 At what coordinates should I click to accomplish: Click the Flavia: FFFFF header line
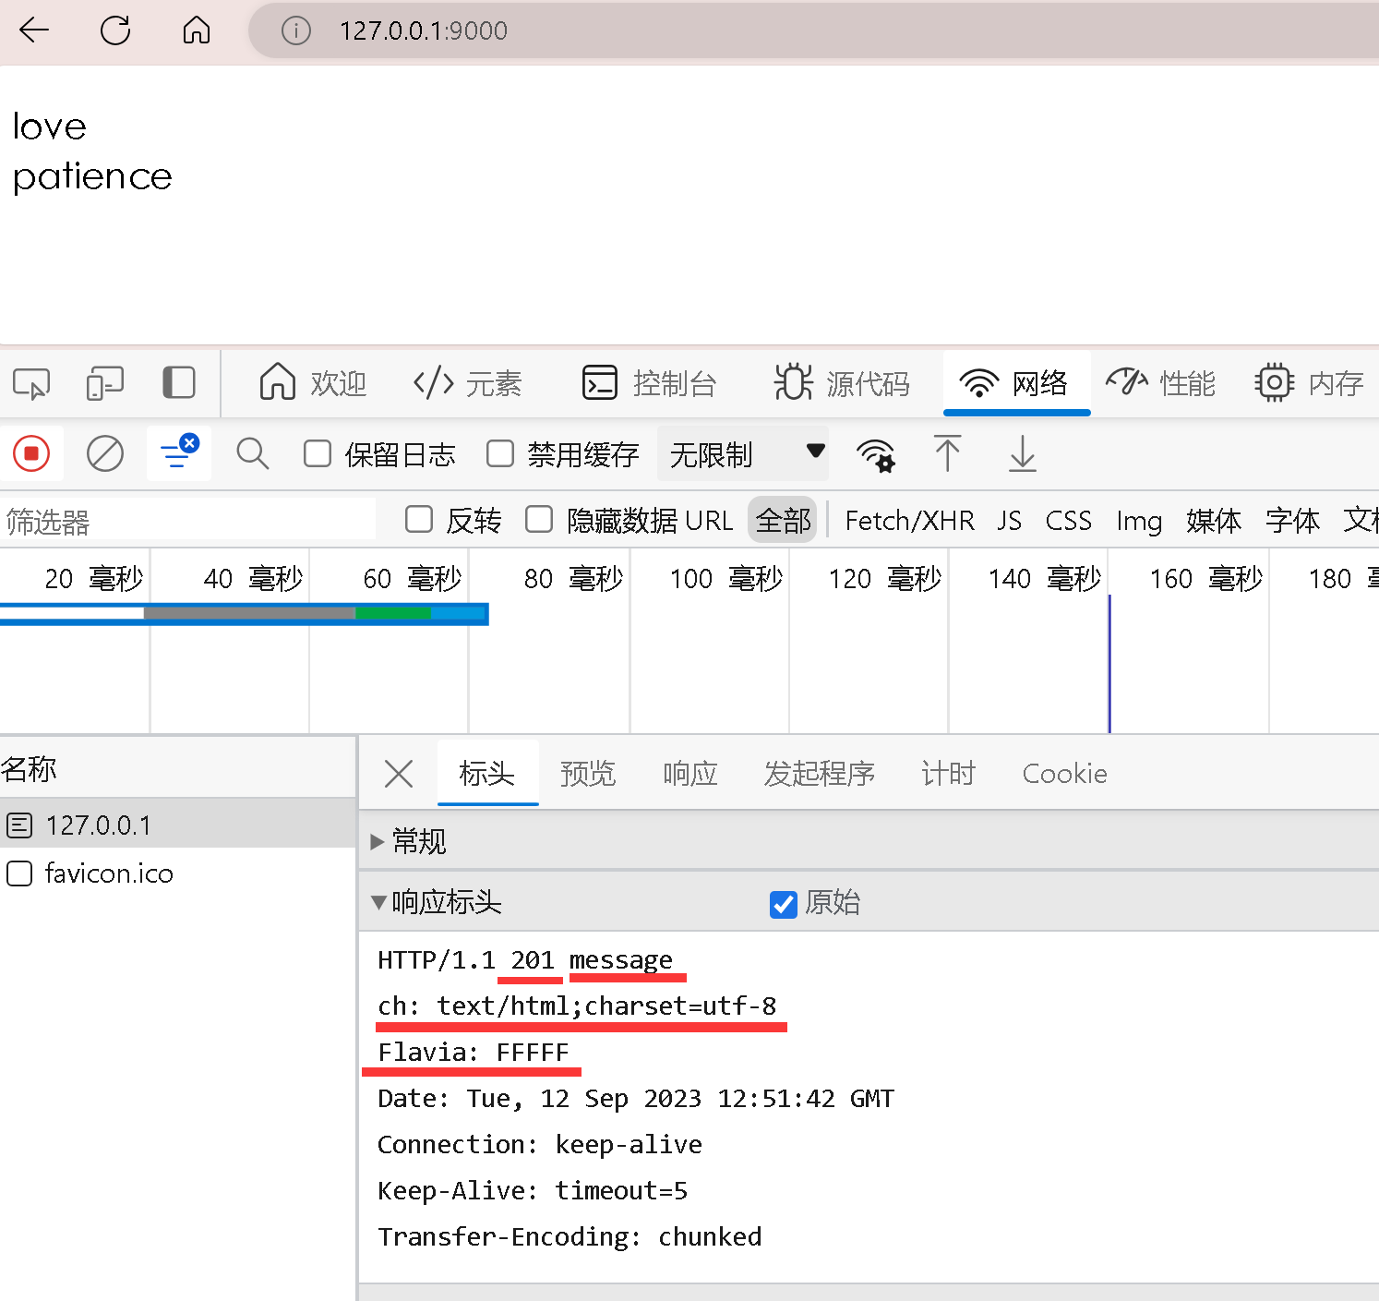point(474,1052)
